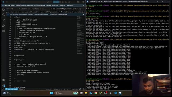Click presentation breadcrumb segment
The height and width of the screenshot is (97, 172).
(x=54, y=12)
